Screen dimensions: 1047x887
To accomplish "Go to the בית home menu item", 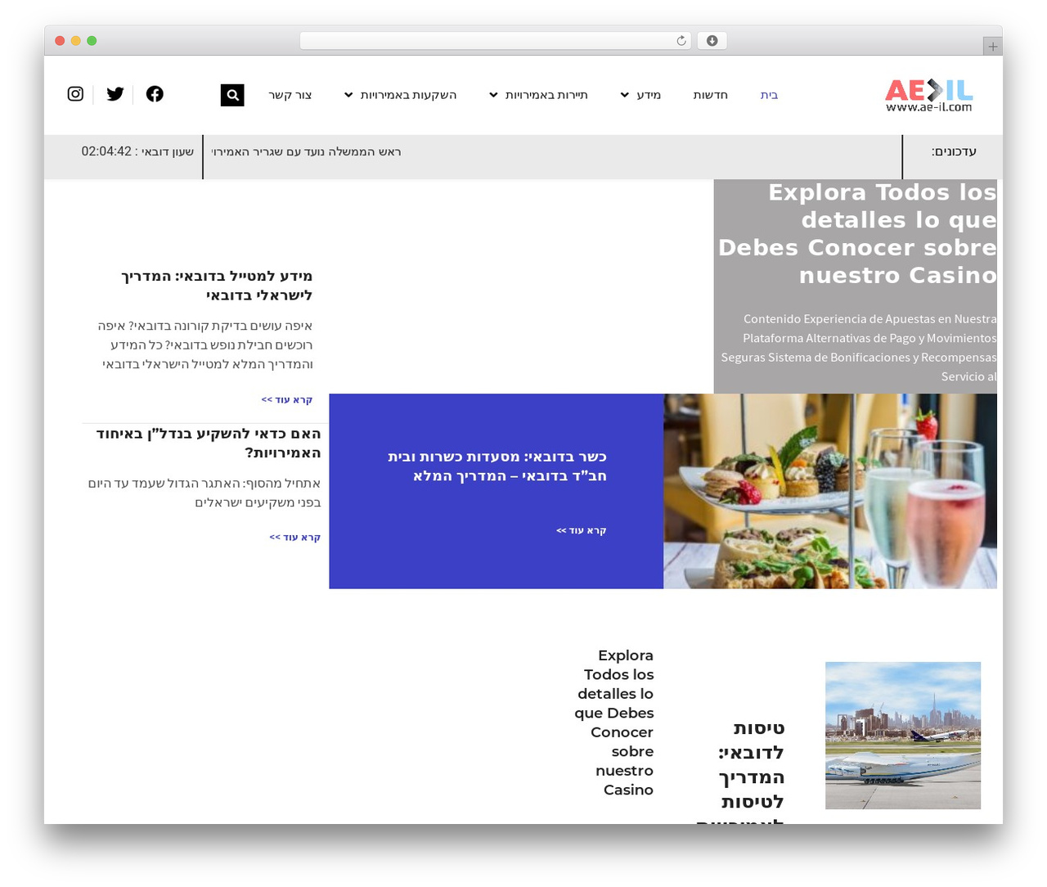I will tap(769, 95).
